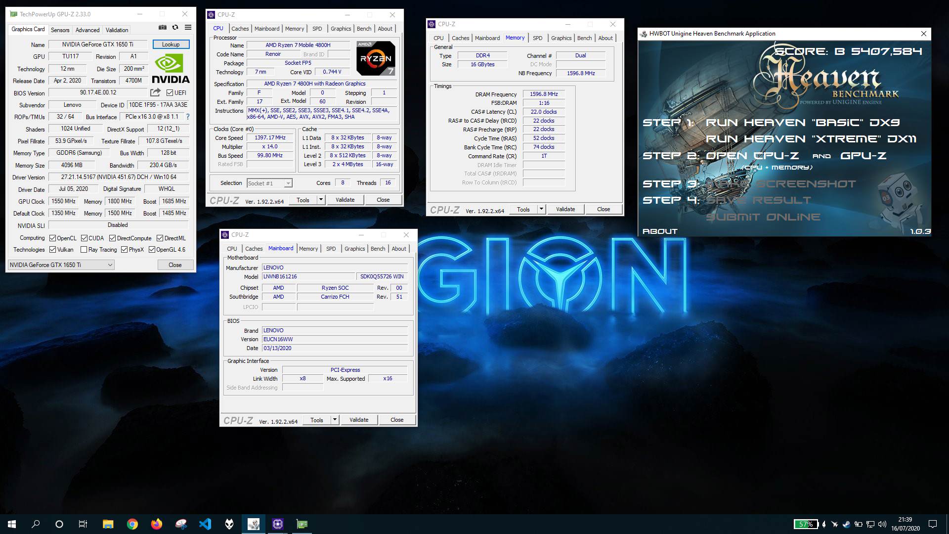Click Close button in GPU-Z window
949x534 pixels.
click(175, 265)
